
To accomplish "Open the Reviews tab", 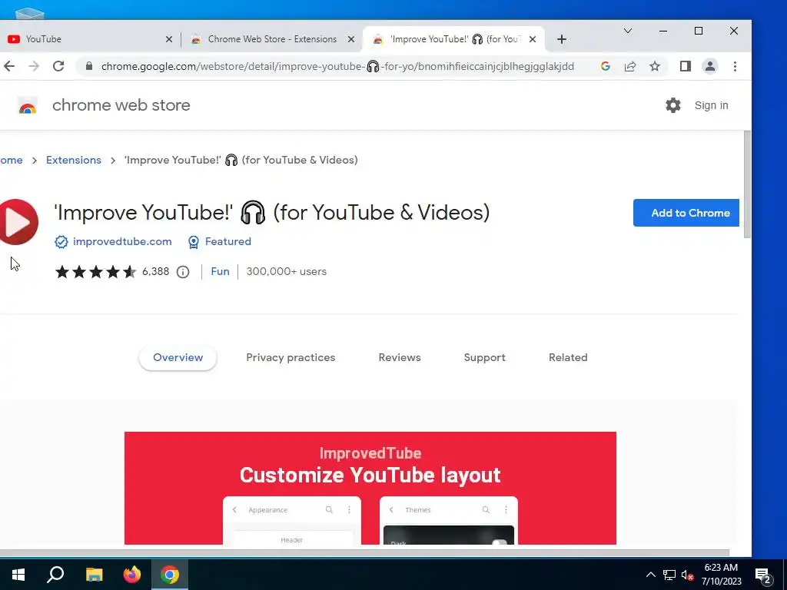I will [x=400, y=358].
